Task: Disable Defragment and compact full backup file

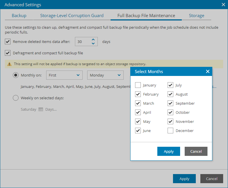Action: point(7,53)
